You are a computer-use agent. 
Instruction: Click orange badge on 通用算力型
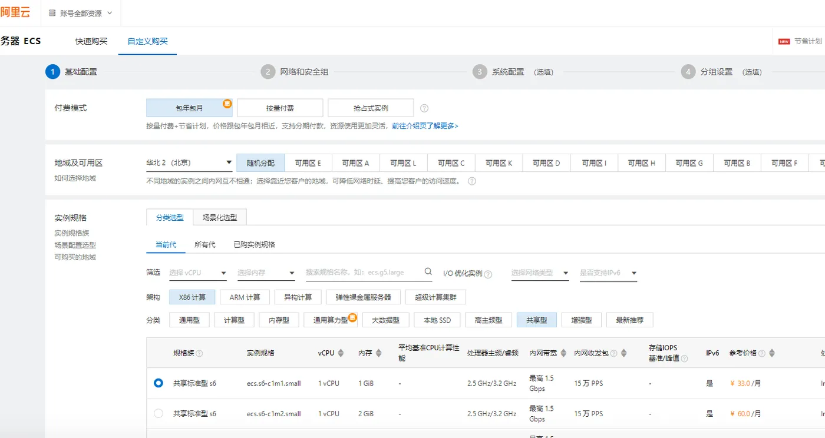353,317
